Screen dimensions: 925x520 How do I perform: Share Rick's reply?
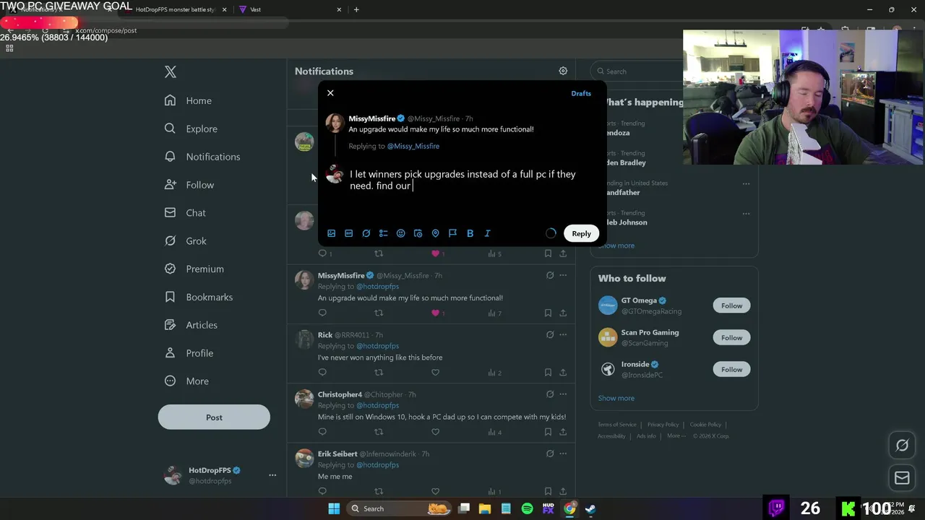pyautogui.click(x=563, y=373)
